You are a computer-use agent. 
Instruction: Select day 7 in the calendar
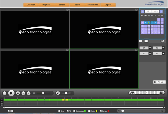coord(155,23)
